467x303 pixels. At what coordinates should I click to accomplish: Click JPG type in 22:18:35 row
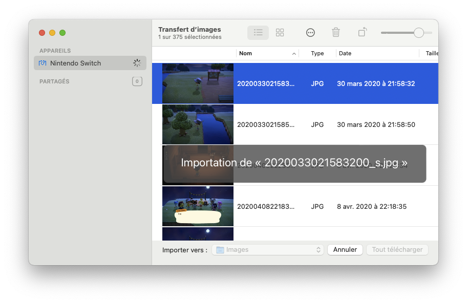click(x=317, y=207)
